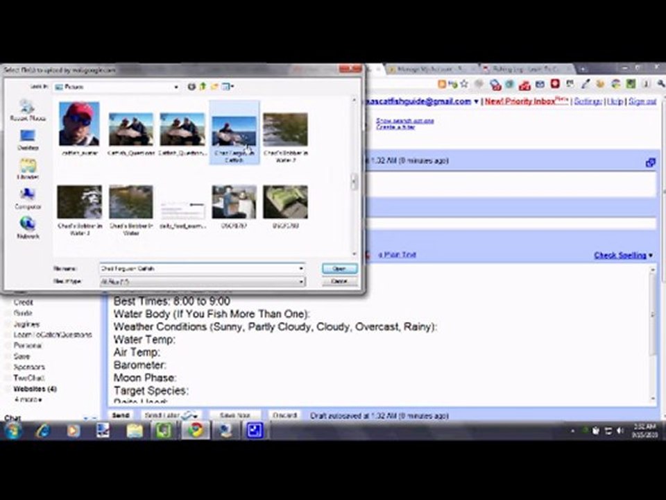Image resolution: width=666 pixels, height=500 pixels.
Task: Click the file dialog vertical scrollbar handle
Action: click(x=354, y=182)
